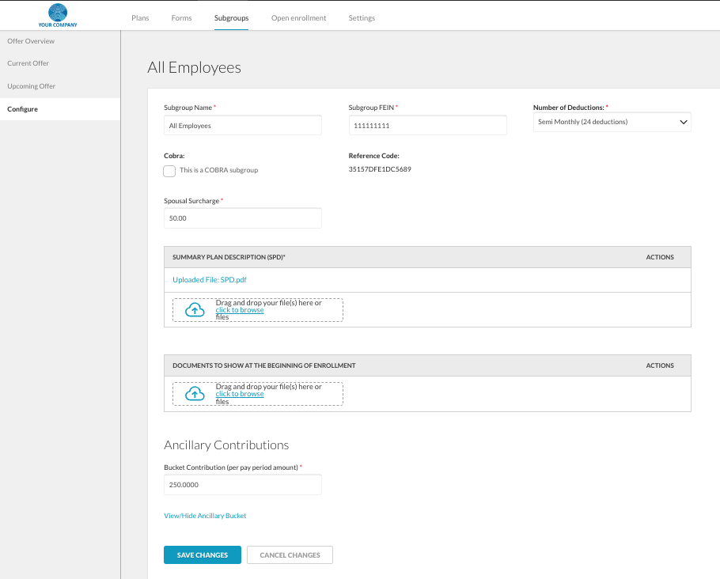Click the Bucket Contribution amount field
The width and height of the screenshot is (720, 579).
[x=243, y=485]
